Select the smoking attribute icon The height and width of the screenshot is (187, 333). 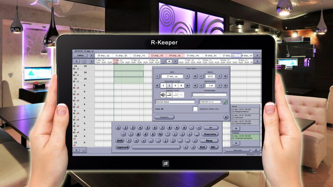[169, 95]
